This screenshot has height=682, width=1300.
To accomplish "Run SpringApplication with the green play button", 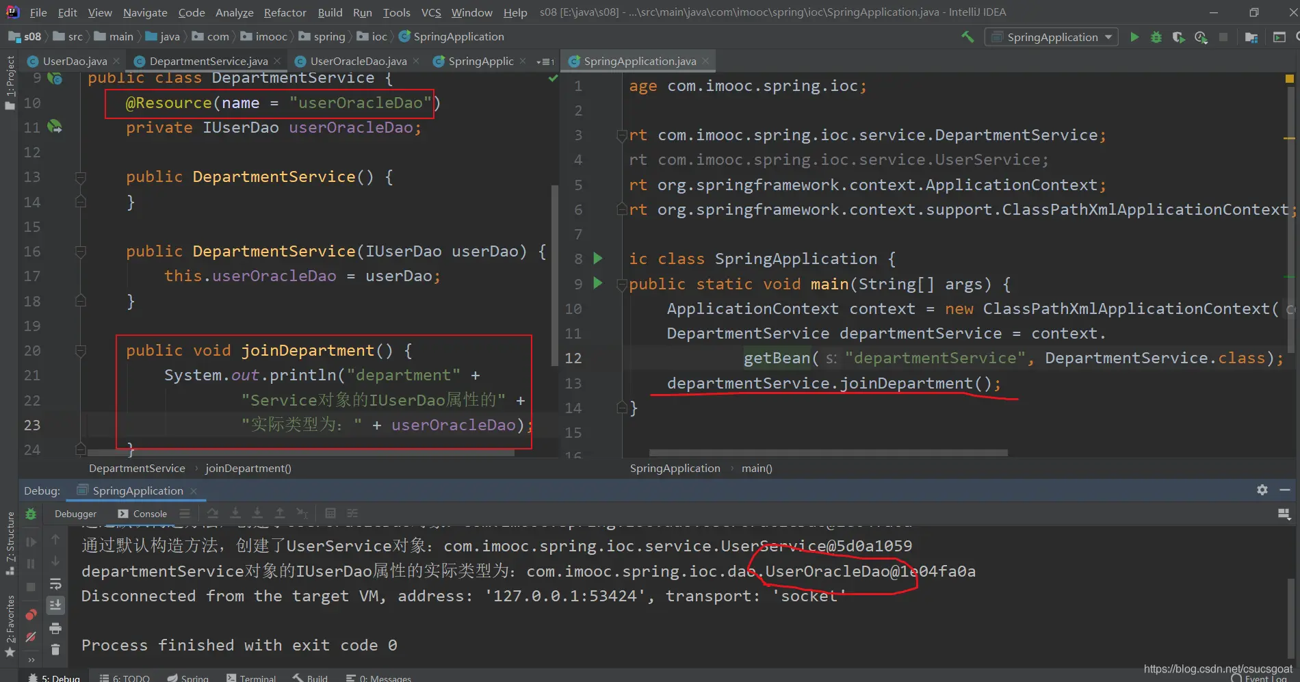I will [1134, 37].
